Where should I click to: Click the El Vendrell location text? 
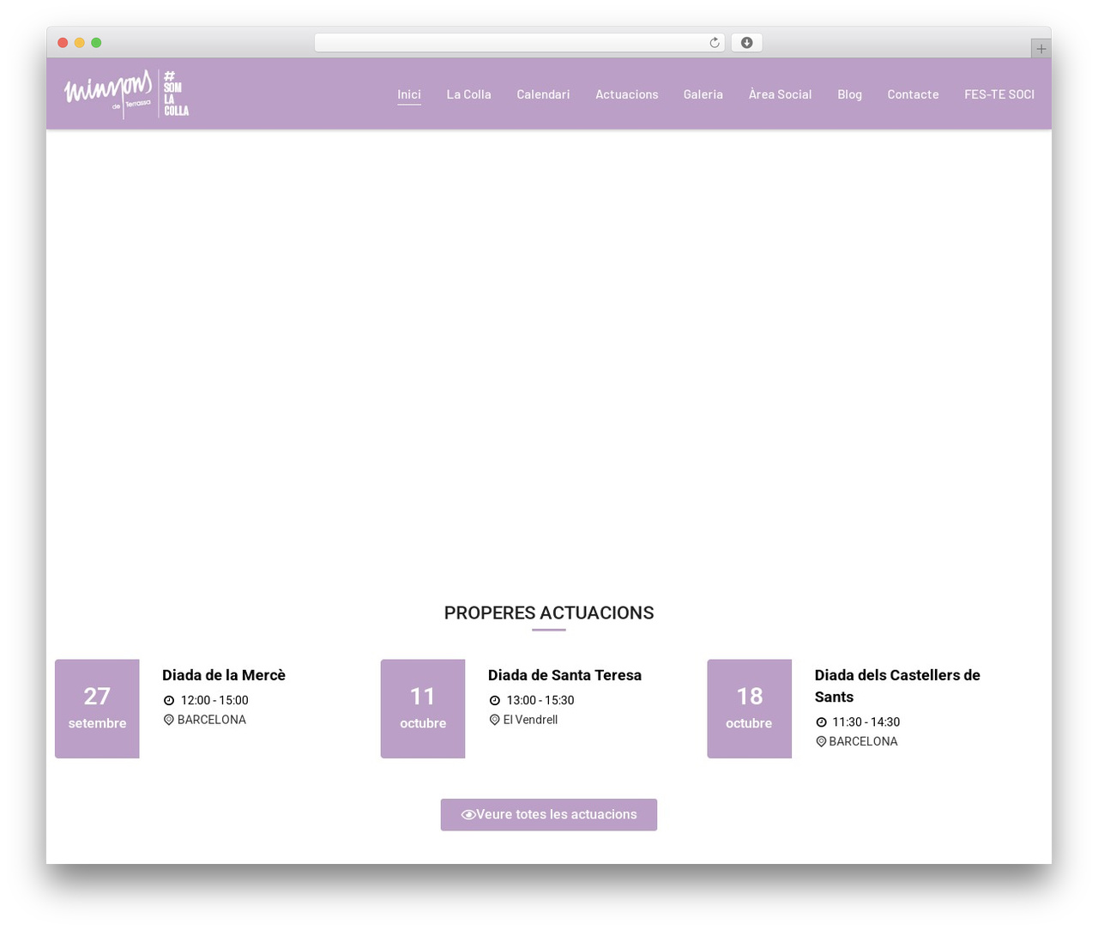tap(530, 720)
